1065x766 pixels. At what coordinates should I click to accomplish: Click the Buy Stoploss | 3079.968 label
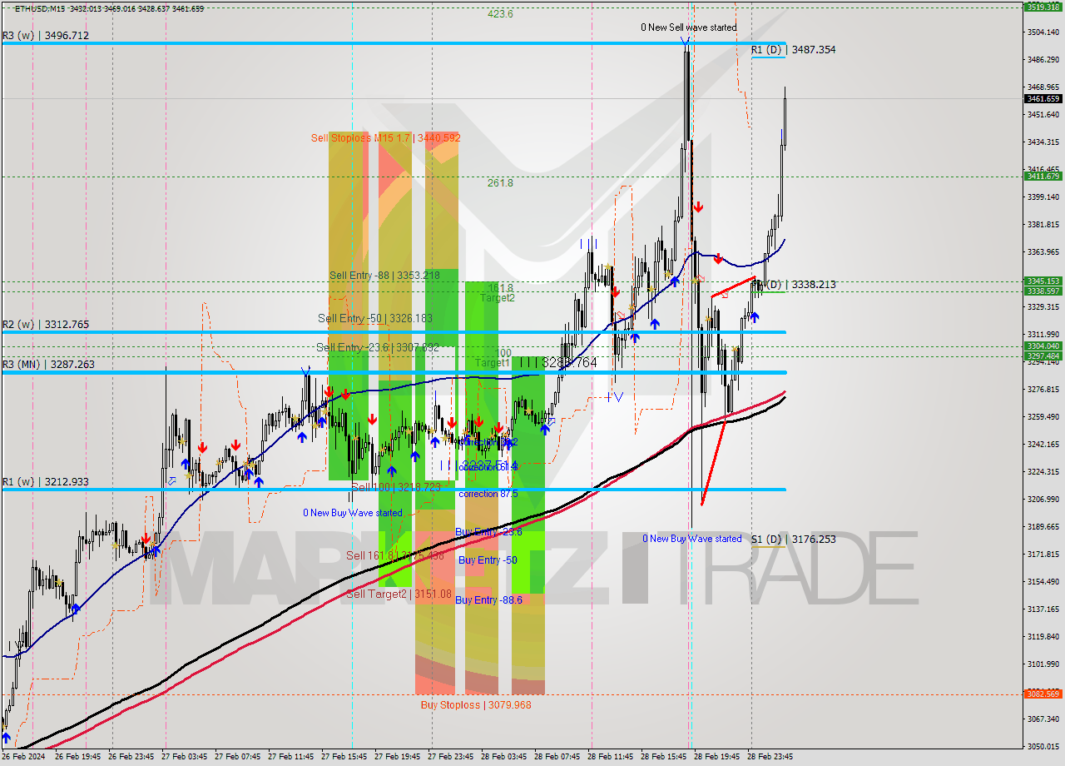tap(476, 705)
